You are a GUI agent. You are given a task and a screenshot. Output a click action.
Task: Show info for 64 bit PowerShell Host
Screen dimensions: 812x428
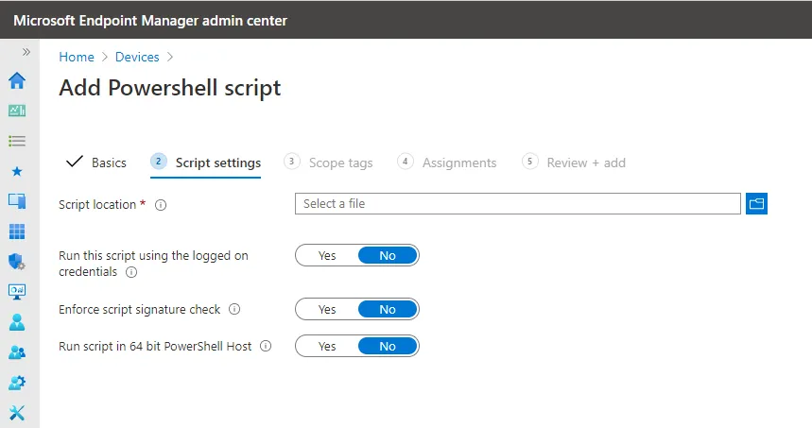click(x=266, y=346)
